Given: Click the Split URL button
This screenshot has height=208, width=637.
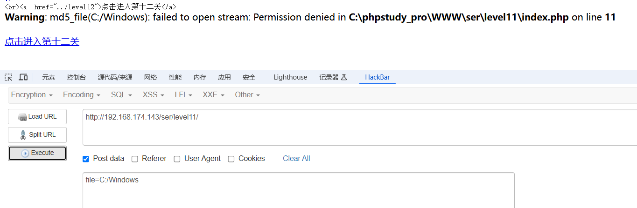Looking at the screenshot, I should [37, 135].
